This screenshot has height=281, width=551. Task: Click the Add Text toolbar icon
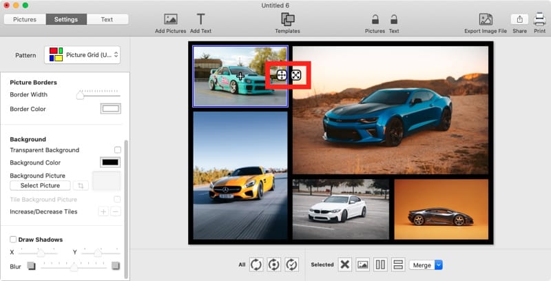tap(200, 19)
